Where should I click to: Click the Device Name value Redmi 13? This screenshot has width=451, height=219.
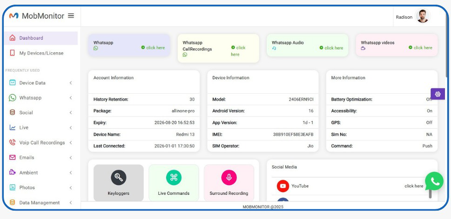point(185,134)
